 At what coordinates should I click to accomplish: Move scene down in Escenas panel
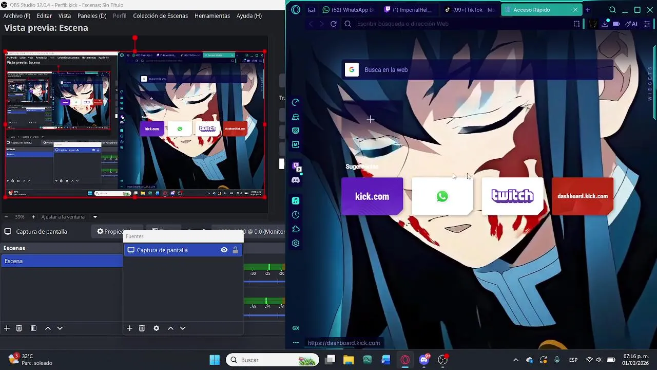[x=60, y=328]
